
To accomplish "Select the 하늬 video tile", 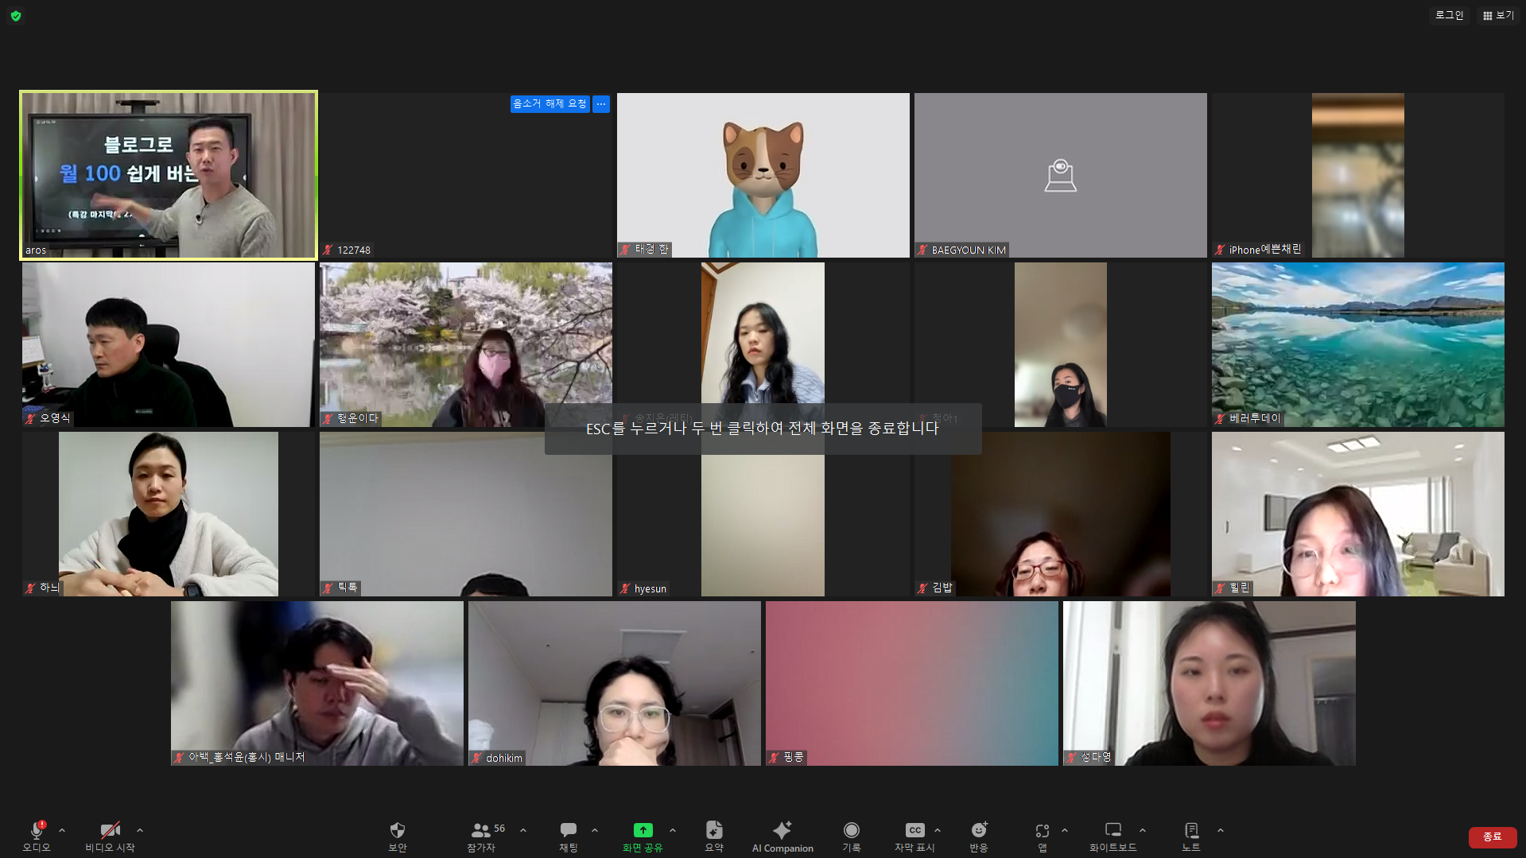I will point(169,514).
